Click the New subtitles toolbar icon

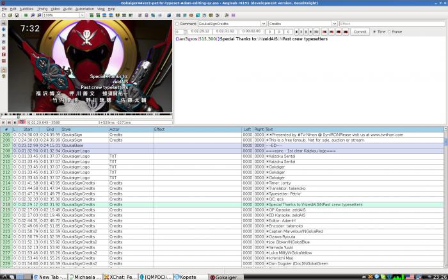pyautogui.click(x=4, y=15)
